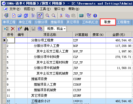Open the 帮助(H) menu
The width and height of the screenshot is (133, 104).
[x=74, y=9]
